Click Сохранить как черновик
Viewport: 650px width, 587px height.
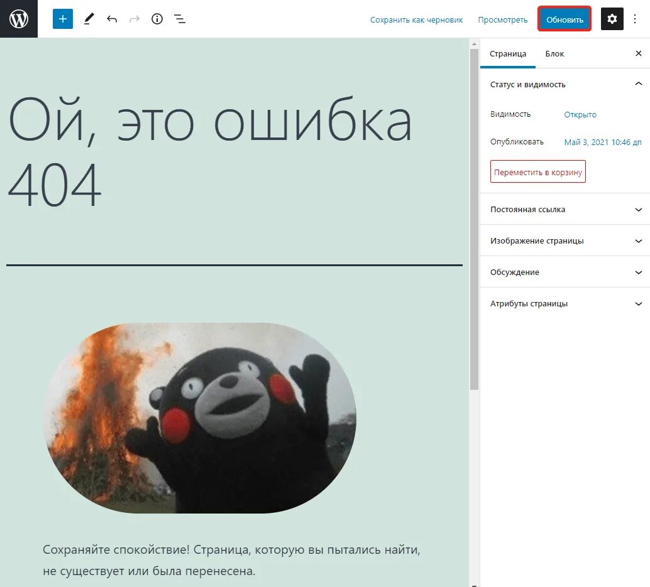[416, 20]
